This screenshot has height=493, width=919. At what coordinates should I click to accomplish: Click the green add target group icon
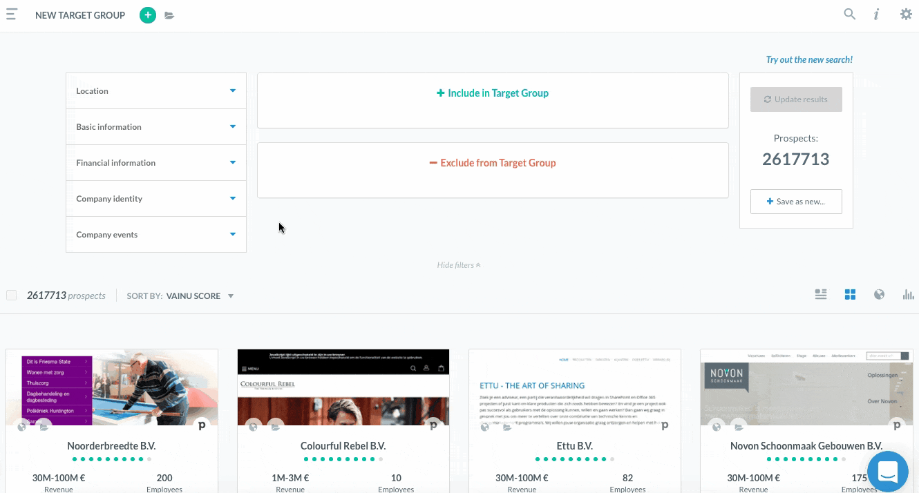point(148,15)
